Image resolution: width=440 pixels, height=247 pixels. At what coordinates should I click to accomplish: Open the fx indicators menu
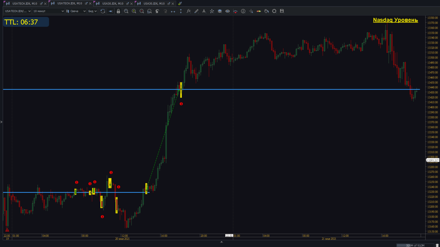(x=189, y=11)
